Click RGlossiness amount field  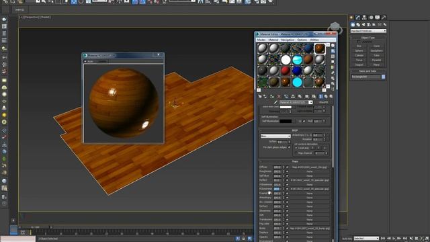277,189
